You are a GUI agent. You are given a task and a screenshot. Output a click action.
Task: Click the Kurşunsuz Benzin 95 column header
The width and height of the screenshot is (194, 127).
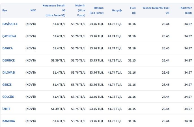[x=54, y=10]
